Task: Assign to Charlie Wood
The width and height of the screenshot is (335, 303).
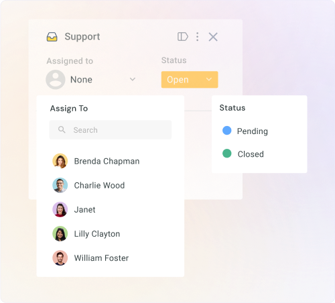Action: 111,185
